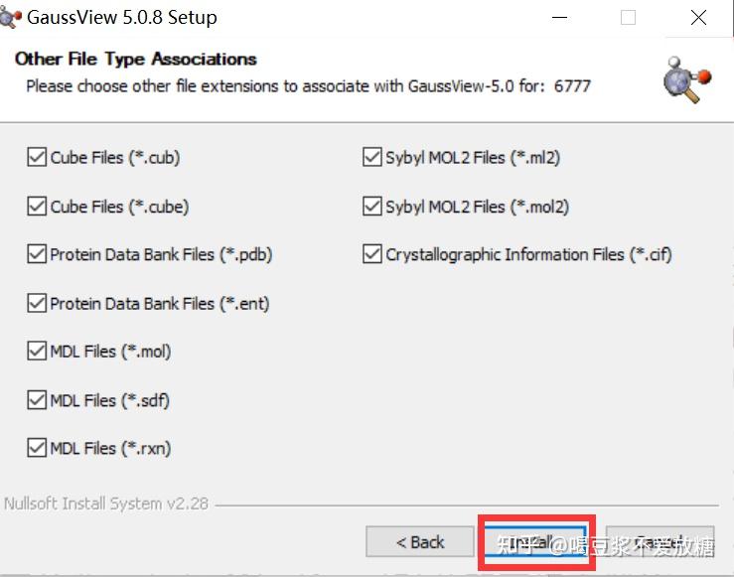Uncheck Cube Files (*.cub) association
Viewport: 734px width, 577px height.
[x=37, y=157]
